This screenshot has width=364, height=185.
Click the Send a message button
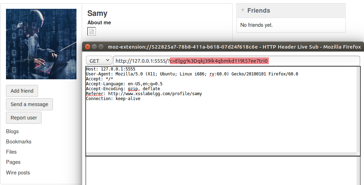(30, 104)
